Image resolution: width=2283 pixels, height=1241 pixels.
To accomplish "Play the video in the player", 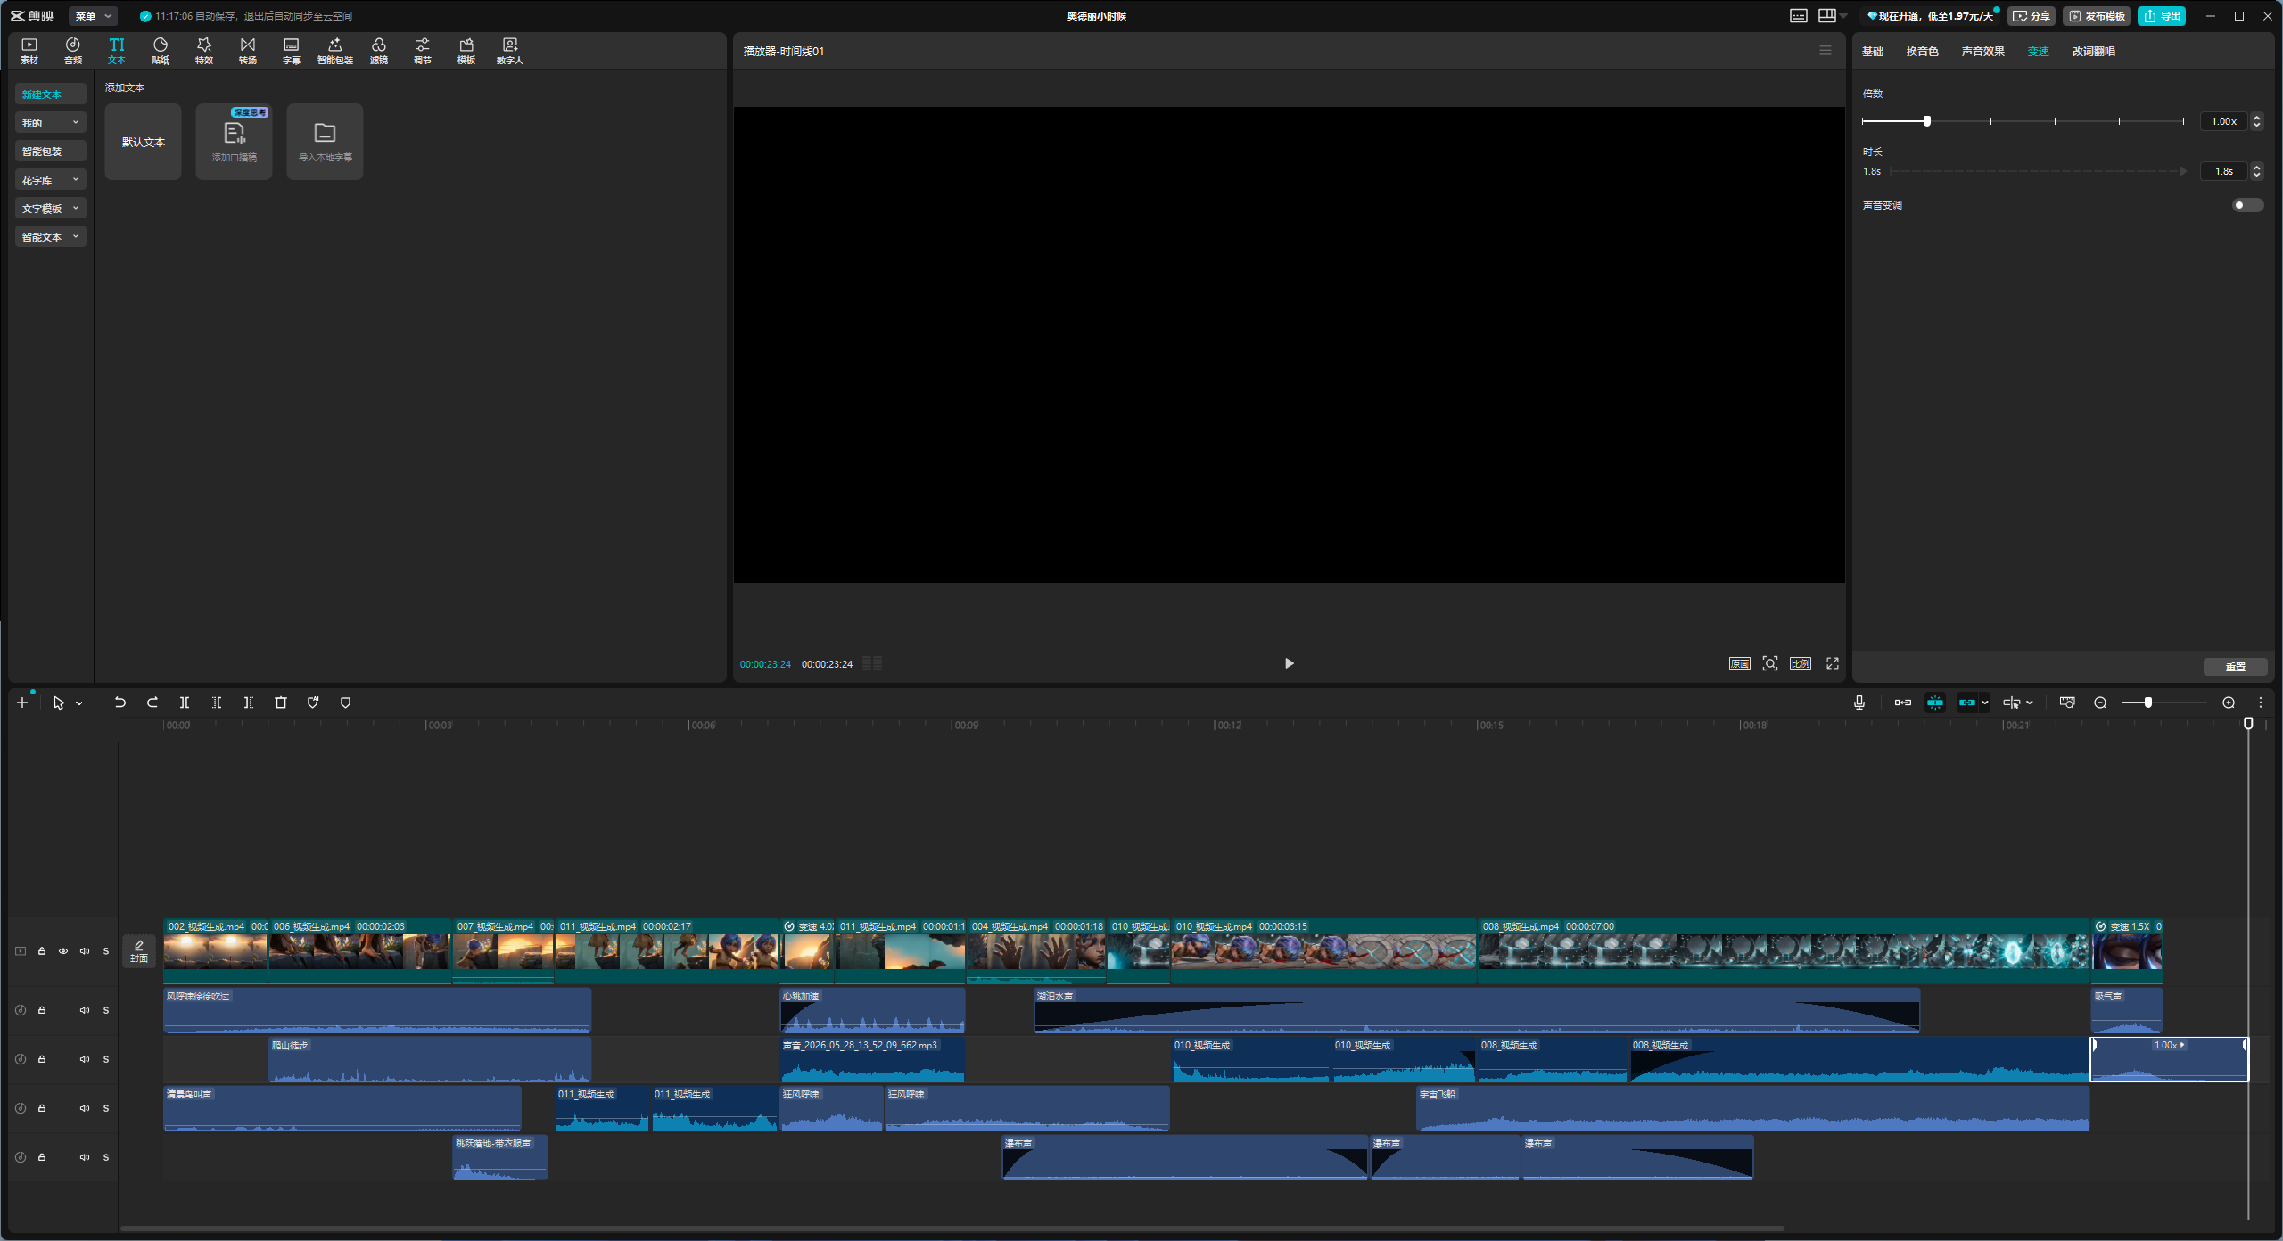I will coord(1289,663).
